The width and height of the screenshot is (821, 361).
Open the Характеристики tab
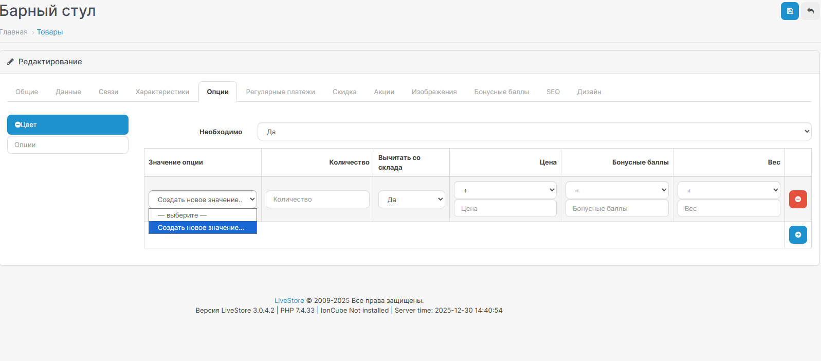pos(162,92)
